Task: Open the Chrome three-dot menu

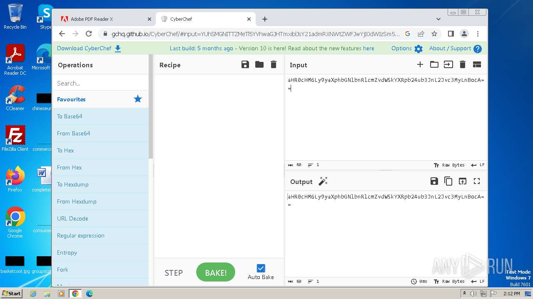Action: [x=478, y=34]
